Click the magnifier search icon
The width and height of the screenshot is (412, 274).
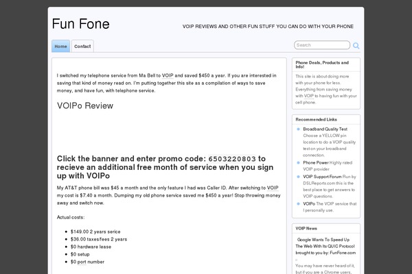356,46
